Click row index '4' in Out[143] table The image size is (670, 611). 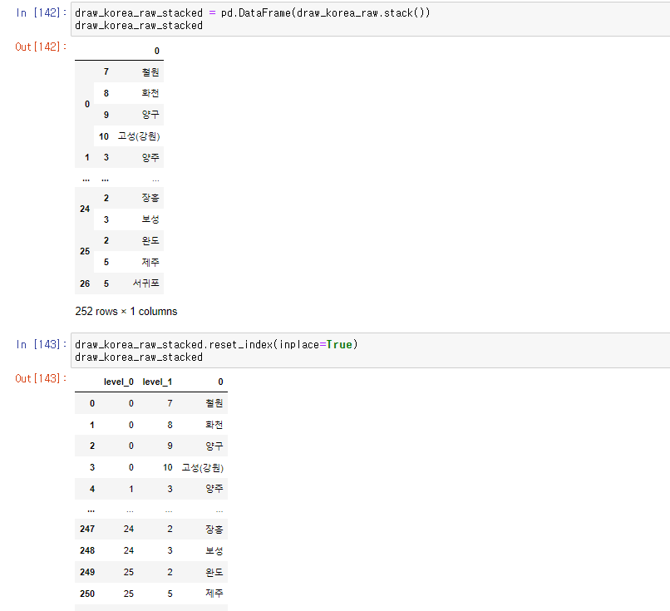click(x=92, y=490)
